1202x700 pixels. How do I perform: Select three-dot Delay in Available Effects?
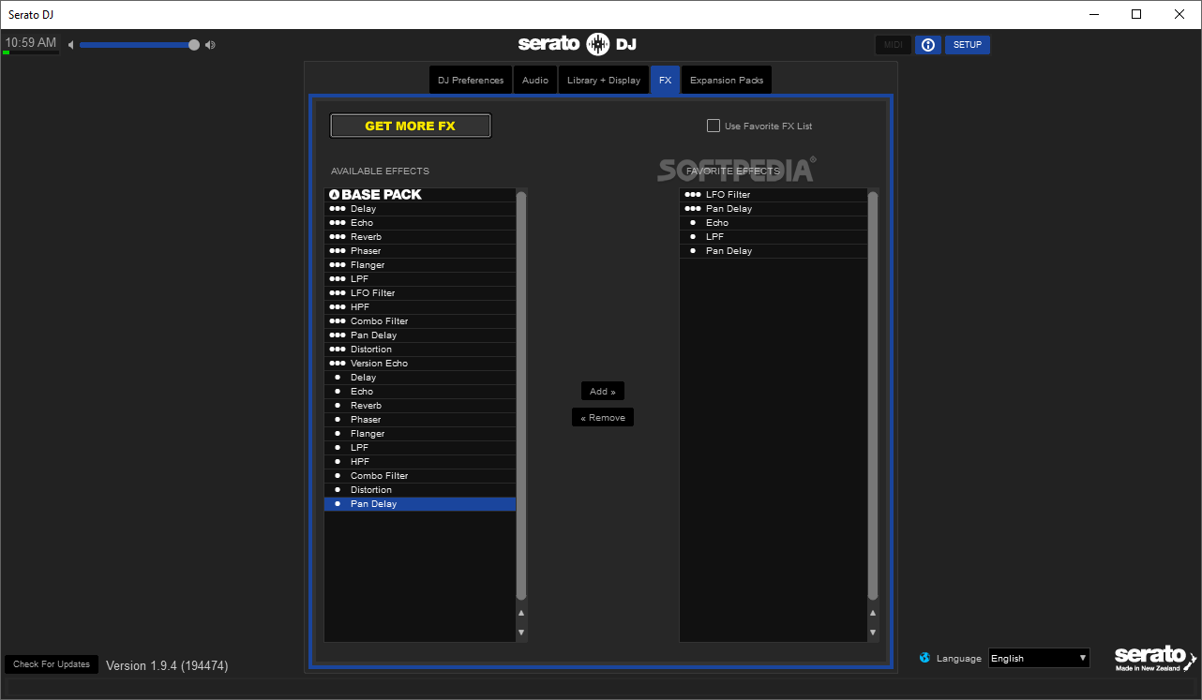click(420, 209)
